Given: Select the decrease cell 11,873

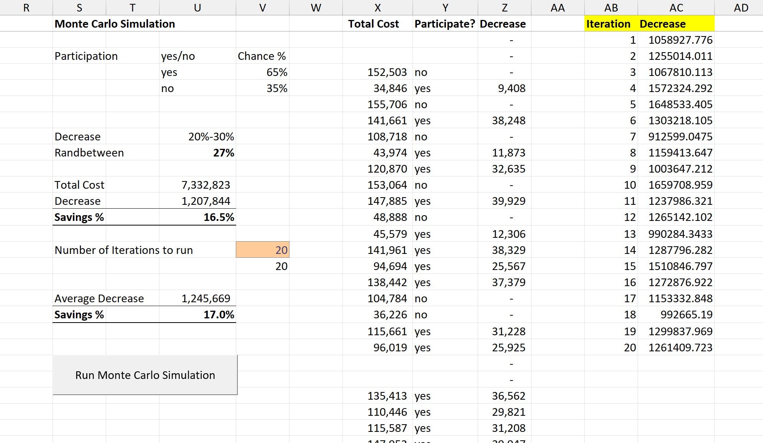Looking at the screenshot, I should 505,153.
